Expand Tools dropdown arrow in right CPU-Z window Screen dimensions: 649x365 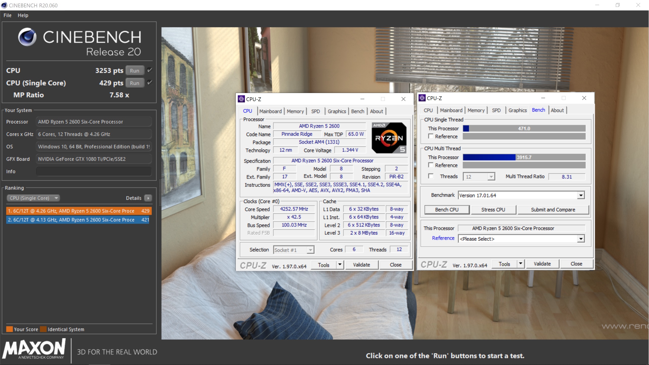tap(520, 264)
